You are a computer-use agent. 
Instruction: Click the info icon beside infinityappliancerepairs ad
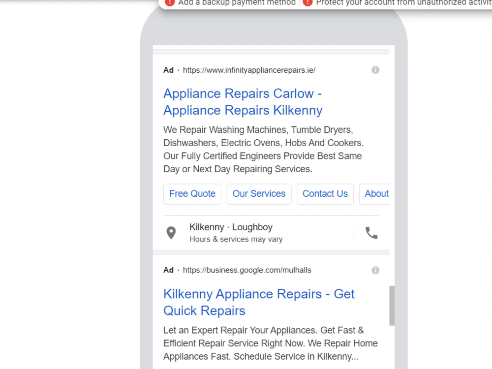[375, 70]
